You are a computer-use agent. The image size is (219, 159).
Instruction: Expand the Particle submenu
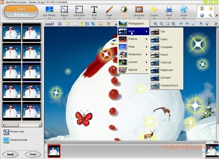coord(133,39)
